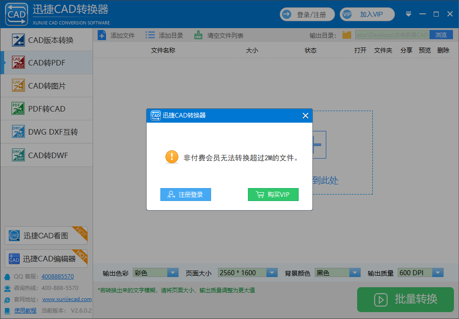Click the 购买VIP button
The width and height of the screenshot is (459, 319).
click(x=273, y=195)
